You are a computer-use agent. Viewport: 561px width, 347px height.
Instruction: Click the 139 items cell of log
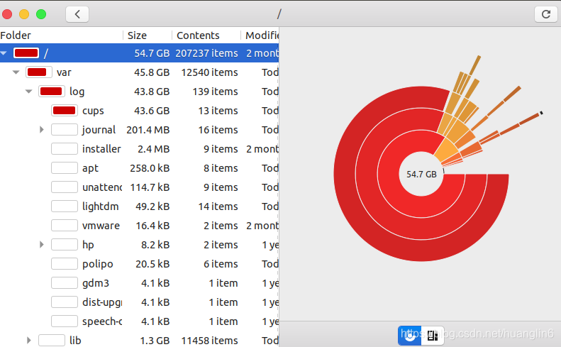click(x=215, y=92)
